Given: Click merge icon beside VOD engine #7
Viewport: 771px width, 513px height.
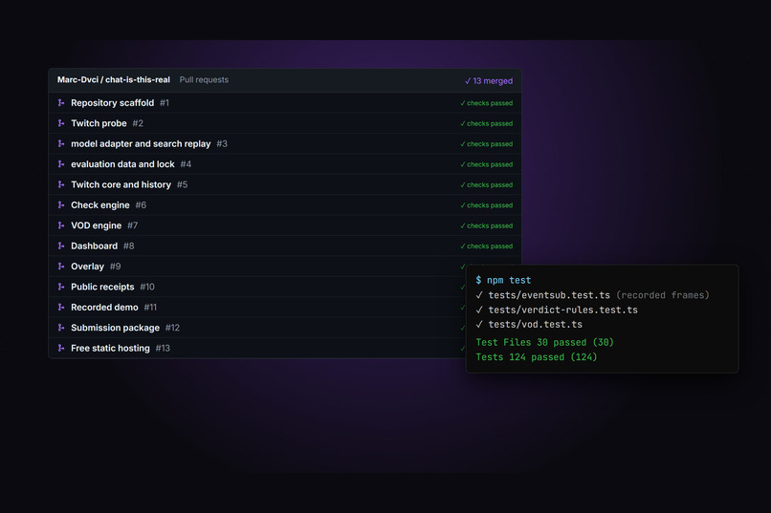Looking at the screenshot, I should pyautogui.click(x=61, y=225).
